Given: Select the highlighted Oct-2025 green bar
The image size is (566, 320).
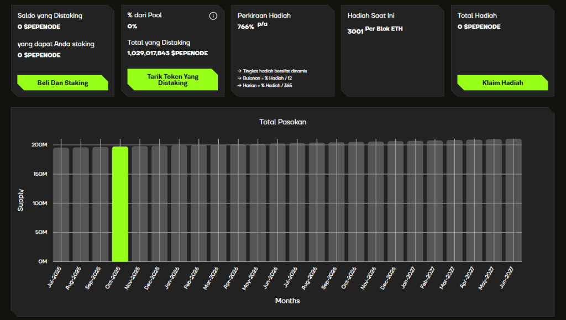Looking at the screenshot, I should click(x=120, y=204).
